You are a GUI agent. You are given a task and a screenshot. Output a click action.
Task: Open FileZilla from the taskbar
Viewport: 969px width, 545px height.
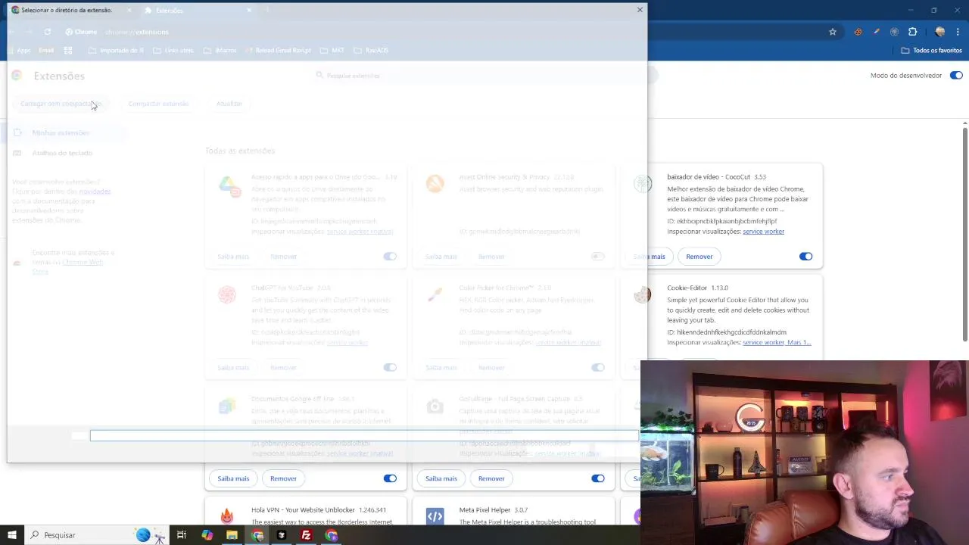pyautogui.click(x=306, y=535)
